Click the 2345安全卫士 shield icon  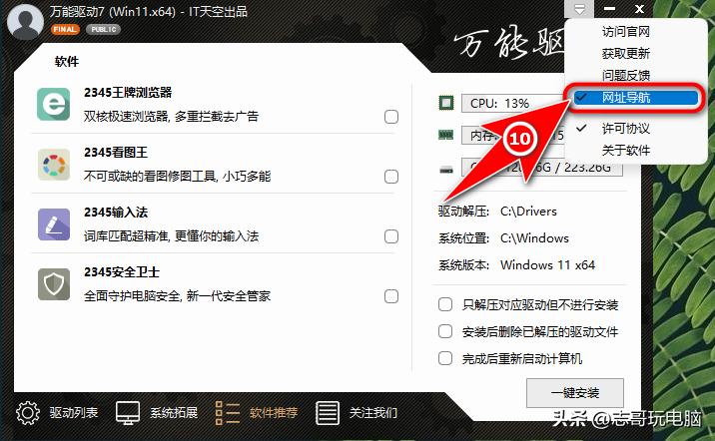pyautogui.click(x=53, y=284)
